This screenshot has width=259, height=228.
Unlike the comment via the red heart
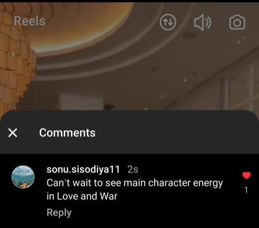(x=247, y=175)
